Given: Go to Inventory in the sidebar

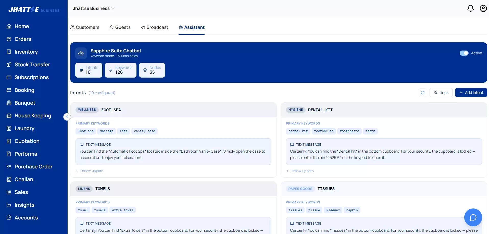Looking at the screenshot, I should [x=26, y=52].
